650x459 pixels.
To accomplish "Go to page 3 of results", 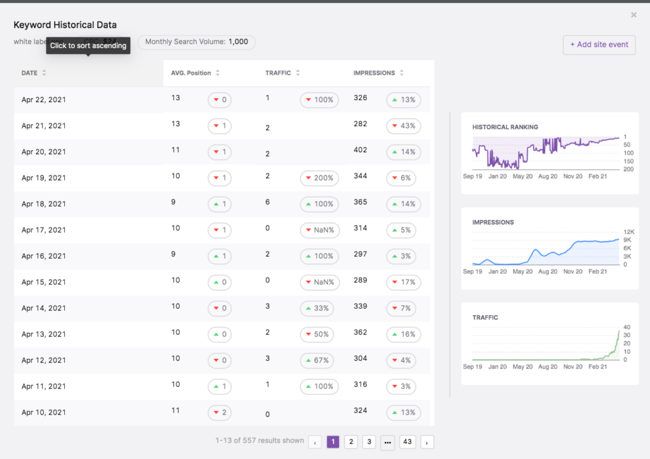I will 369,442.
